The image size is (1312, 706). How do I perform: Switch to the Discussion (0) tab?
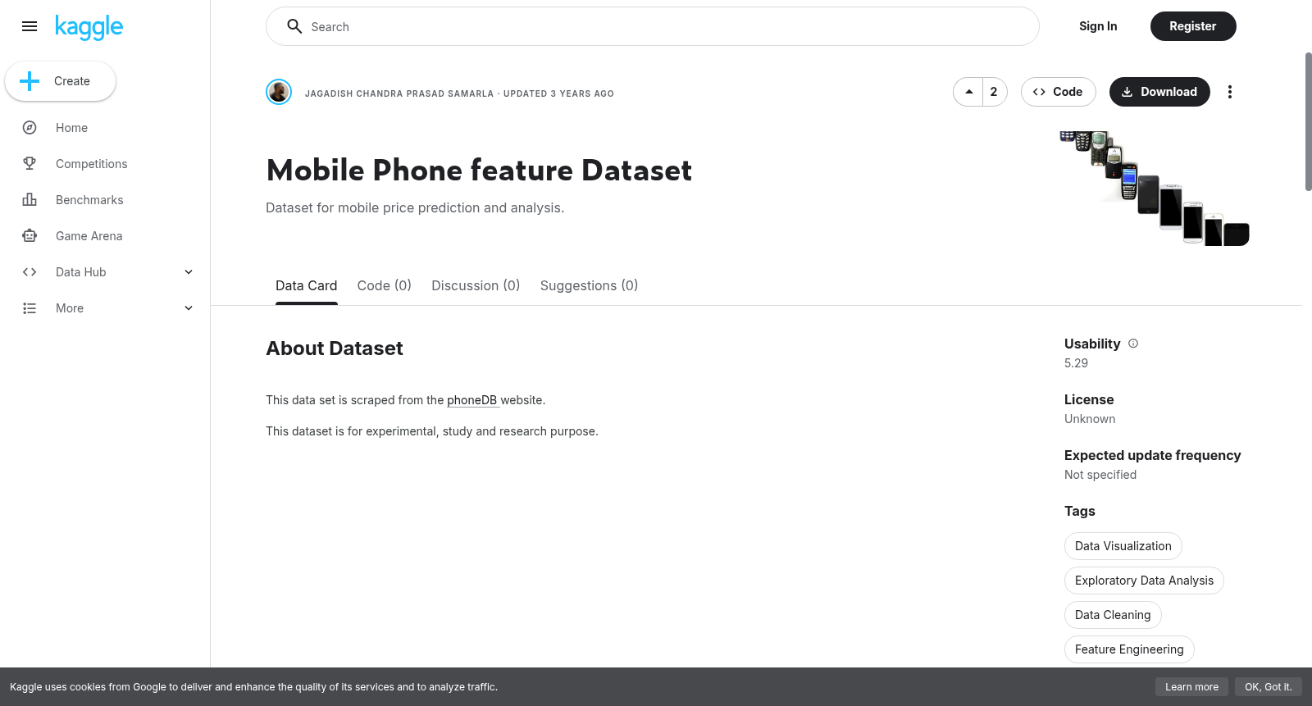click(x=476, y=285)
